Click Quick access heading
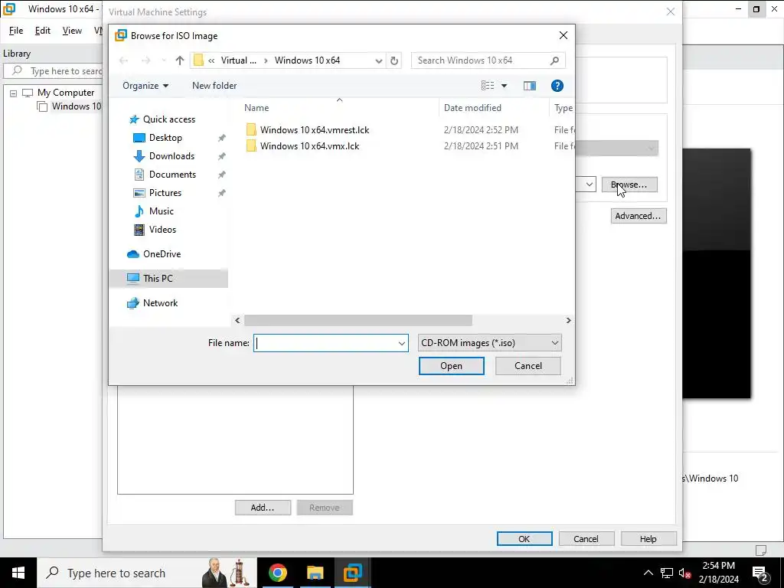This screenshot has height=588, width=784. tap(169, 119)
